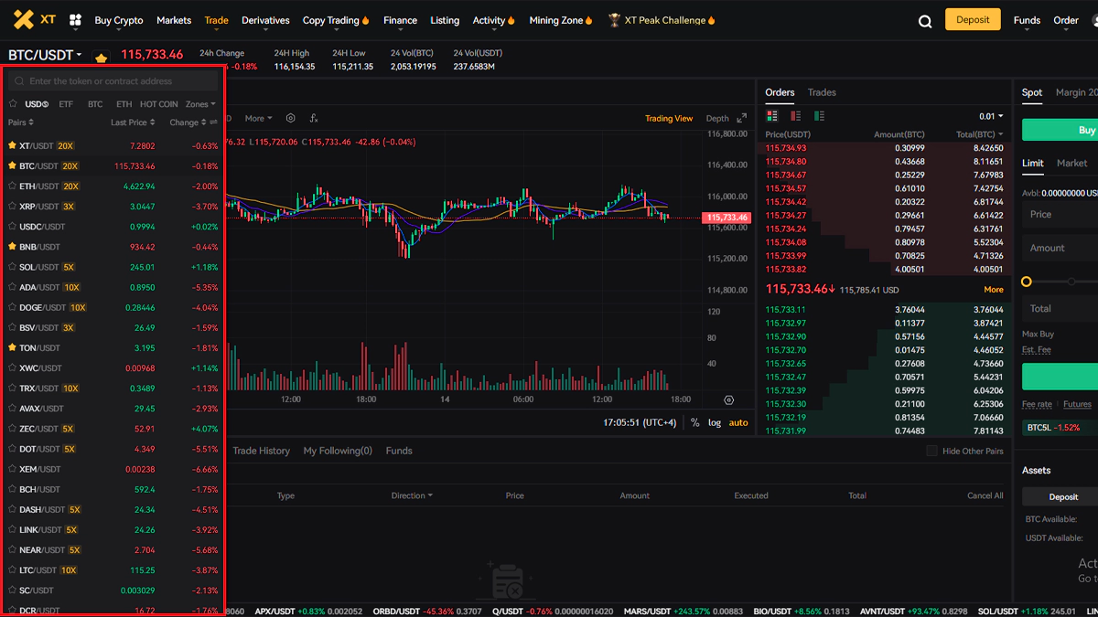
Task: Click the yellow Deposit button in header
Action: click(973, 20)
